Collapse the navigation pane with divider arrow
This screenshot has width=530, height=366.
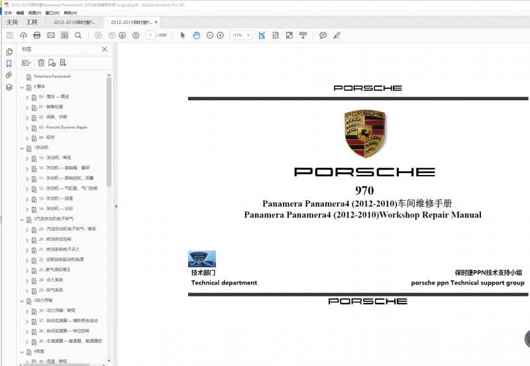(115, 206)
